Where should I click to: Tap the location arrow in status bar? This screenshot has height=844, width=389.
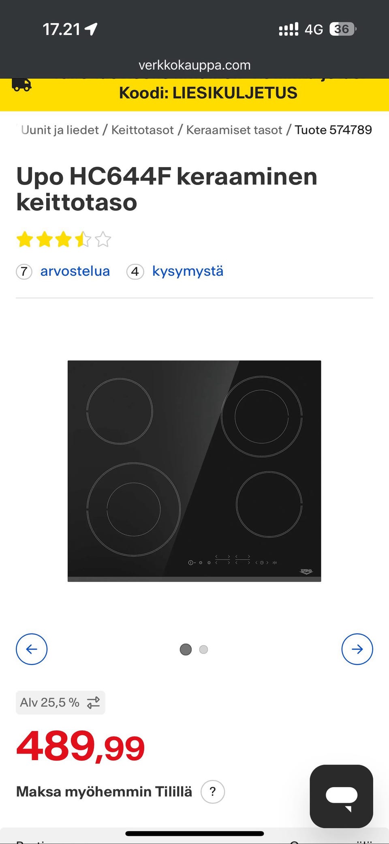pos(91,29)
